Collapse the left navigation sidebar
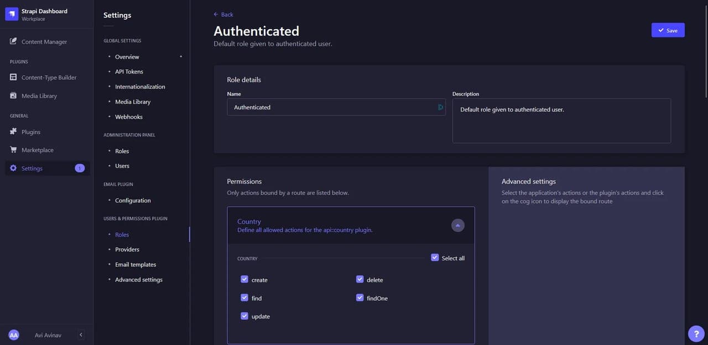 click(81, 334)
